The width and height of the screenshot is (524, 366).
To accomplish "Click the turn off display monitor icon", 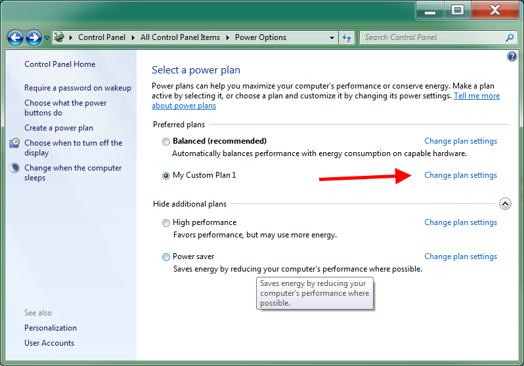I will click(14, 143).
